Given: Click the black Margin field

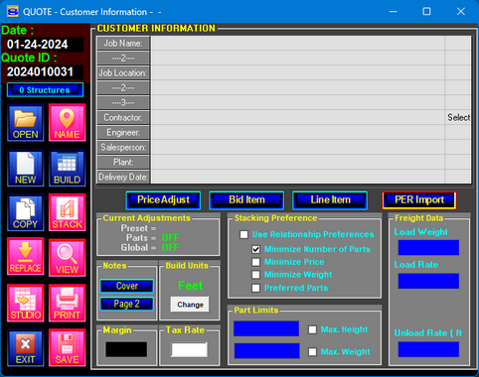Looking at the screenshot, I should pyautogui.click(x=126, y=349).
